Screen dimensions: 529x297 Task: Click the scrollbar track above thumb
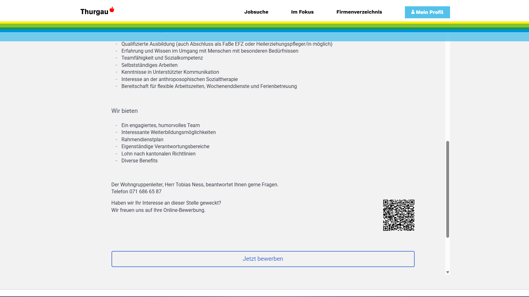click(448, 91)
